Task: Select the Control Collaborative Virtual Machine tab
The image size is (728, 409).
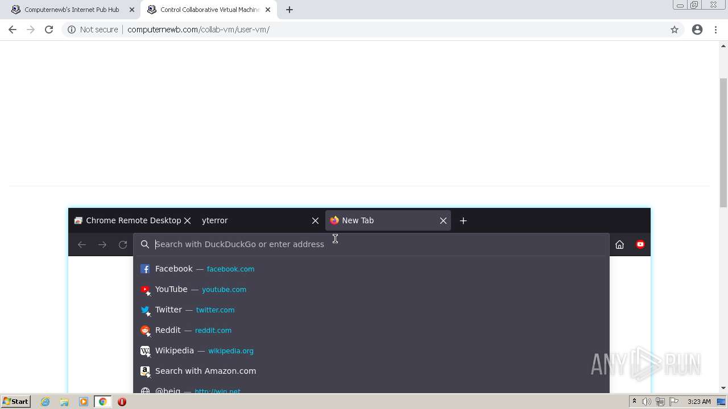Action: [x=208, y=10]
